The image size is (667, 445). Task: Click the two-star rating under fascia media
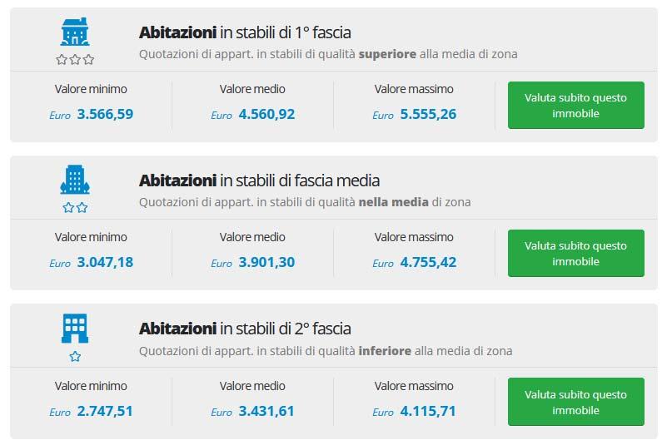75,207
